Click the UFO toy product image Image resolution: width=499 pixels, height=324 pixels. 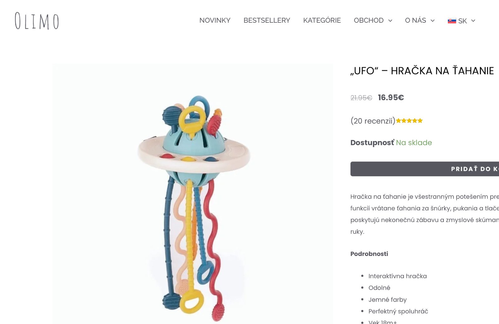[x=193, y=194]
